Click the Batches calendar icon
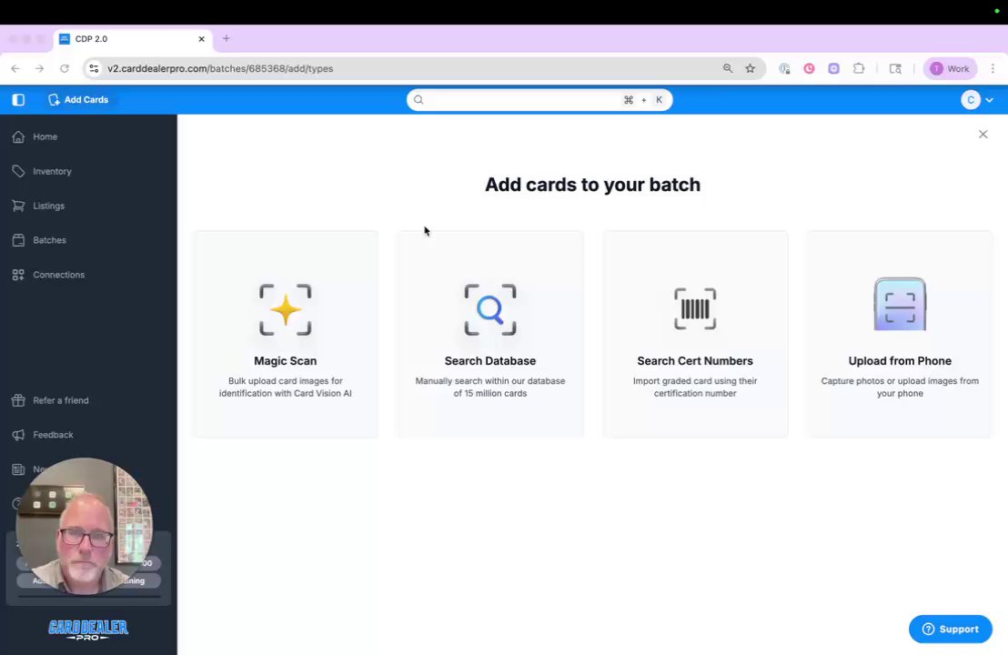Viewport: 1008px width, 655px height. point(18,240)
